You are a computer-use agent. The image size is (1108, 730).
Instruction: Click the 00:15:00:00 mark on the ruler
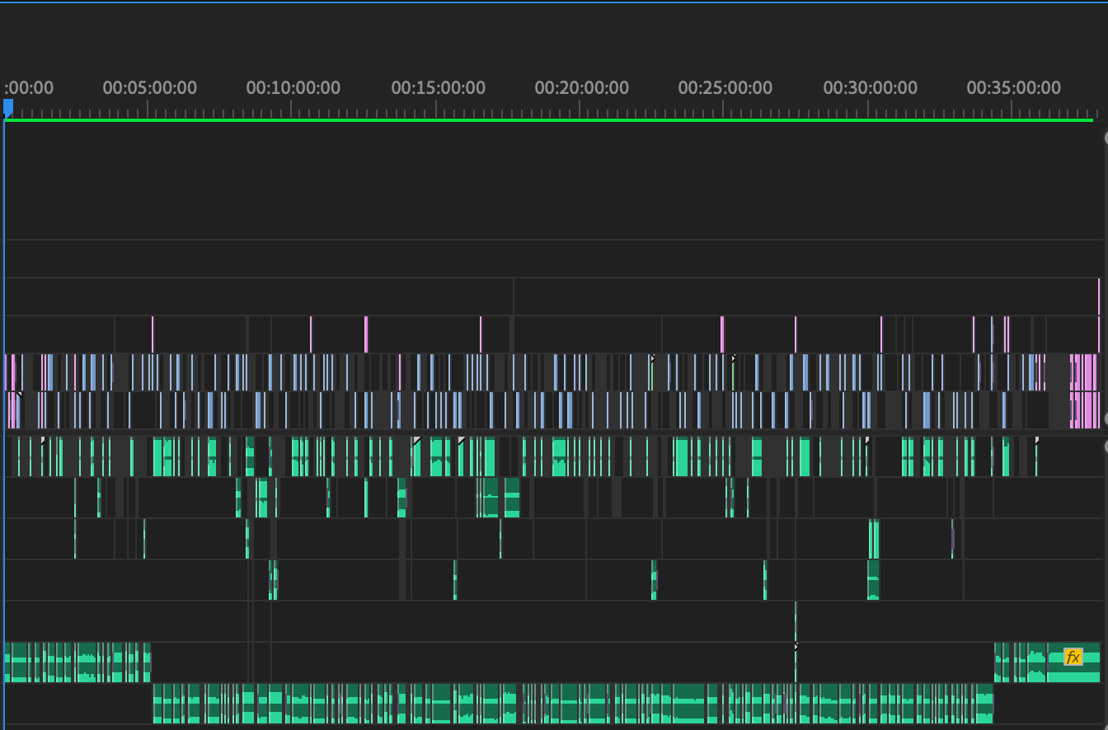pyautogui.click(x=437, y=109)
